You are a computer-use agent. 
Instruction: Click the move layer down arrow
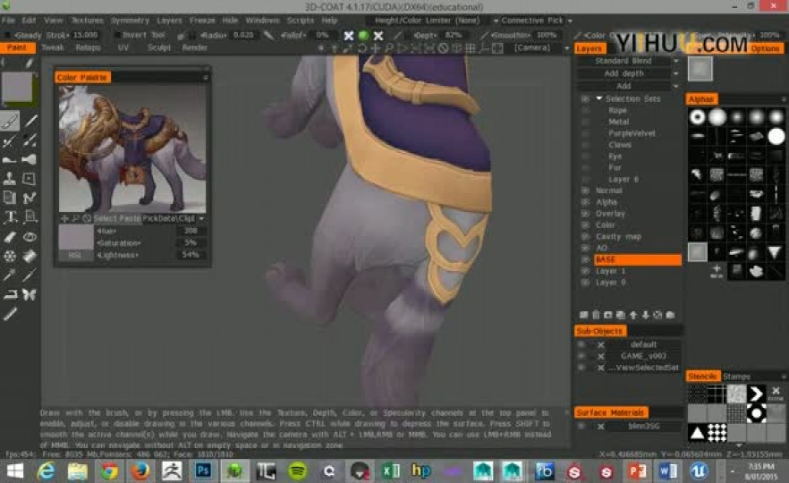click(646, 315)
